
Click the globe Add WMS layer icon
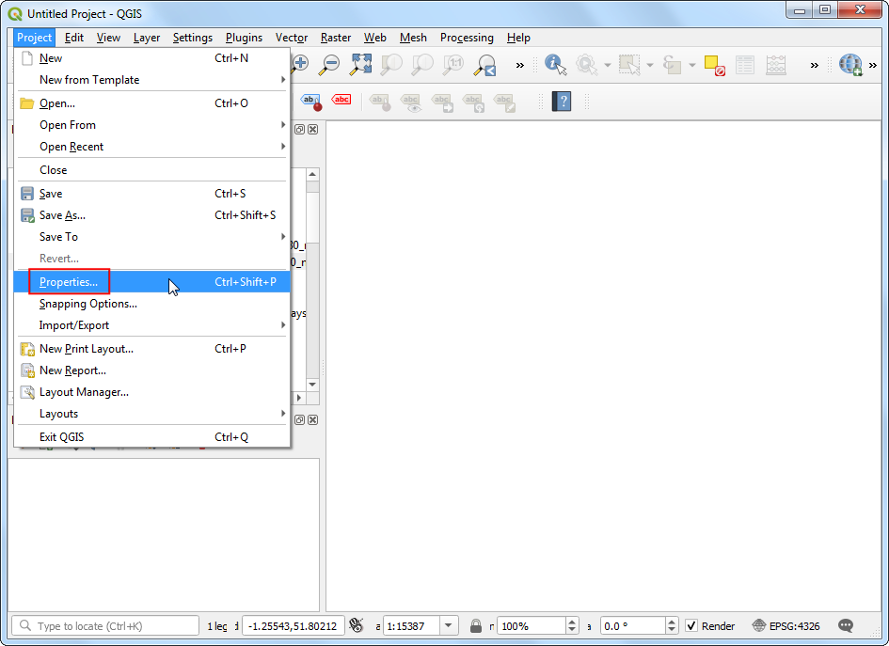850,65
